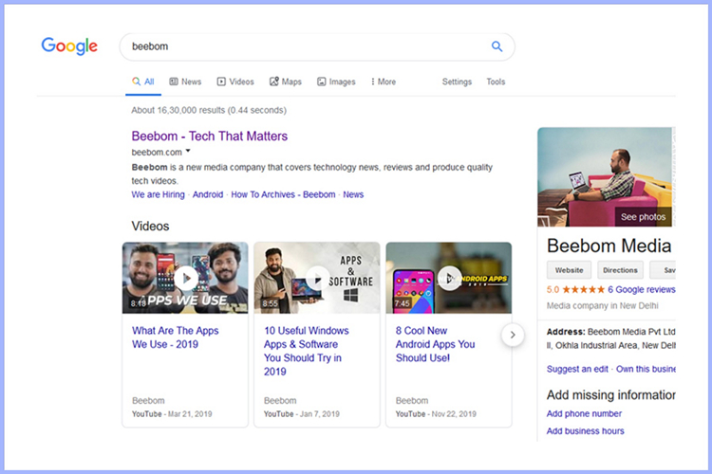Open the Android sitelink
The height and width of the screenshot is (474, 712).
(208, 194)
